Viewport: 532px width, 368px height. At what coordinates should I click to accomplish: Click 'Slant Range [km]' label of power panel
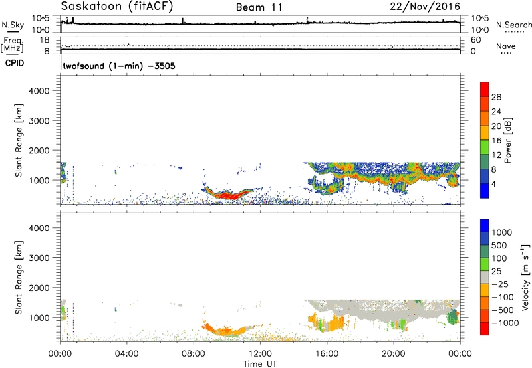(19, 140)
